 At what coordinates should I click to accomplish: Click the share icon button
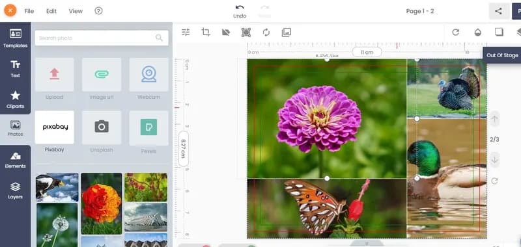[x=498, y=11]
